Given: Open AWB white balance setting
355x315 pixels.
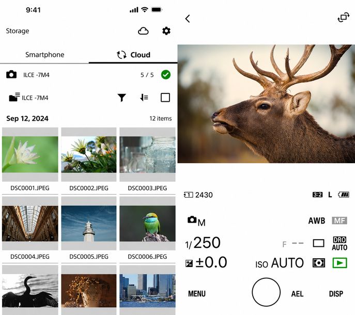Looking at the screenshot, I should 317,220.
